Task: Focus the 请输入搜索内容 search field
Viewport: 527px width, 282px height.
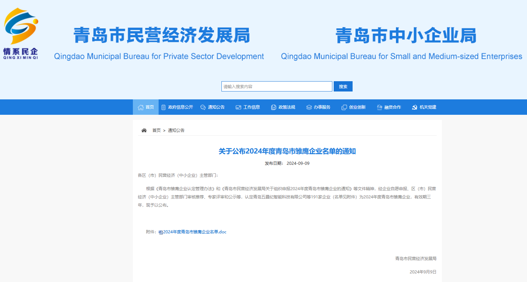Action: (x=277, y=86)
